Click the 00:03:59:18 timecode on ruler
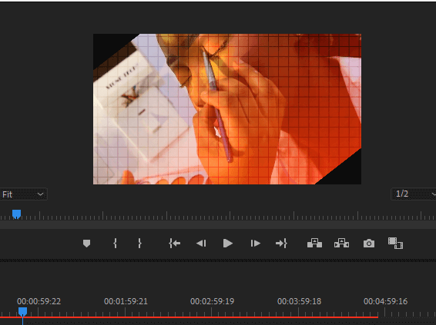 pyautogui.click(x=299, y=301)
